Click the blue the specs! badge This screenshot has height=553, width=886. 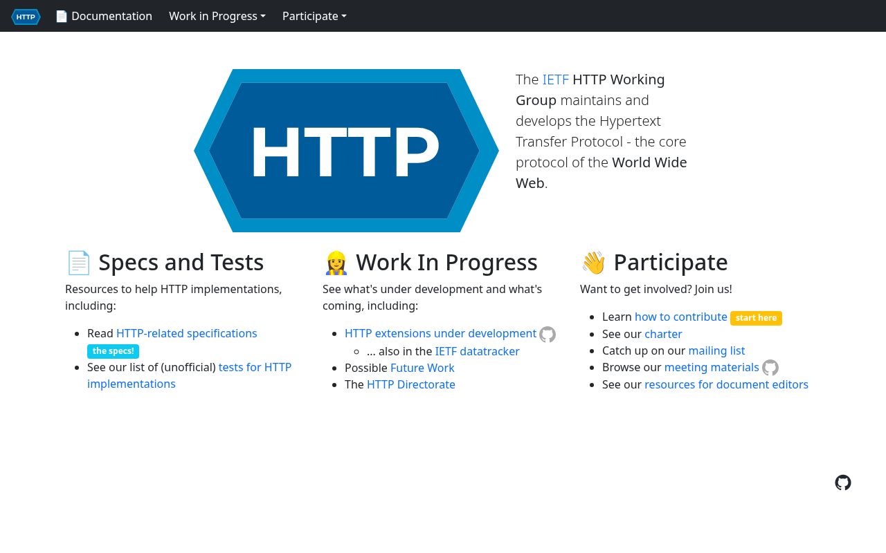coord(113,351)
